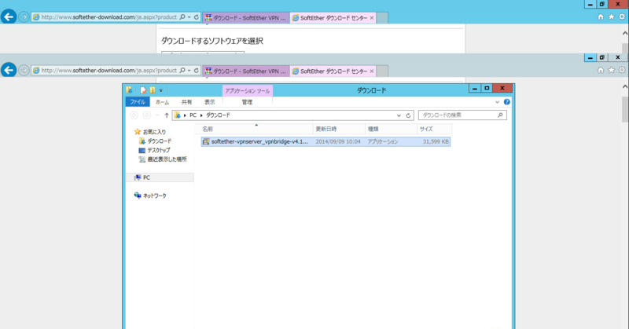Switch to SoftEther ダウンロード センター tab in faded IE
The image size is (629, 329).
click(333, 71)
